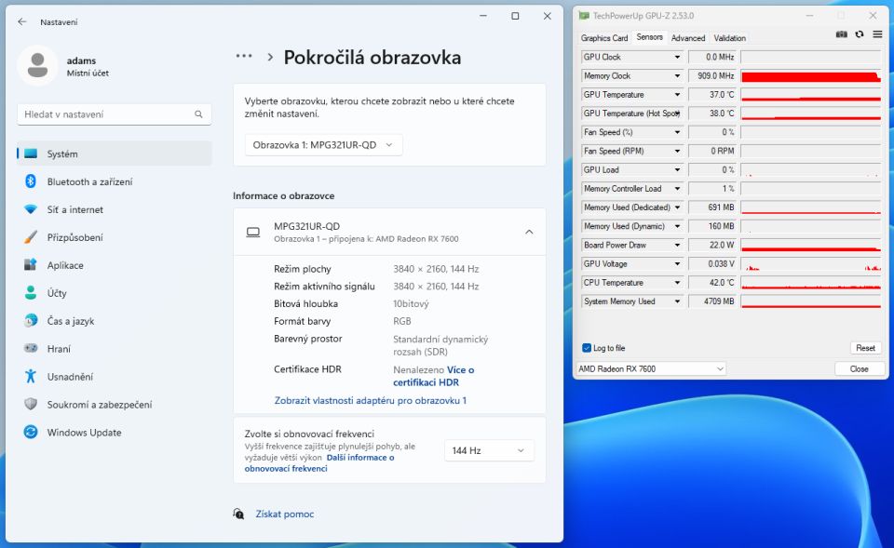Open Usnadnění category

tap(115, 377)
